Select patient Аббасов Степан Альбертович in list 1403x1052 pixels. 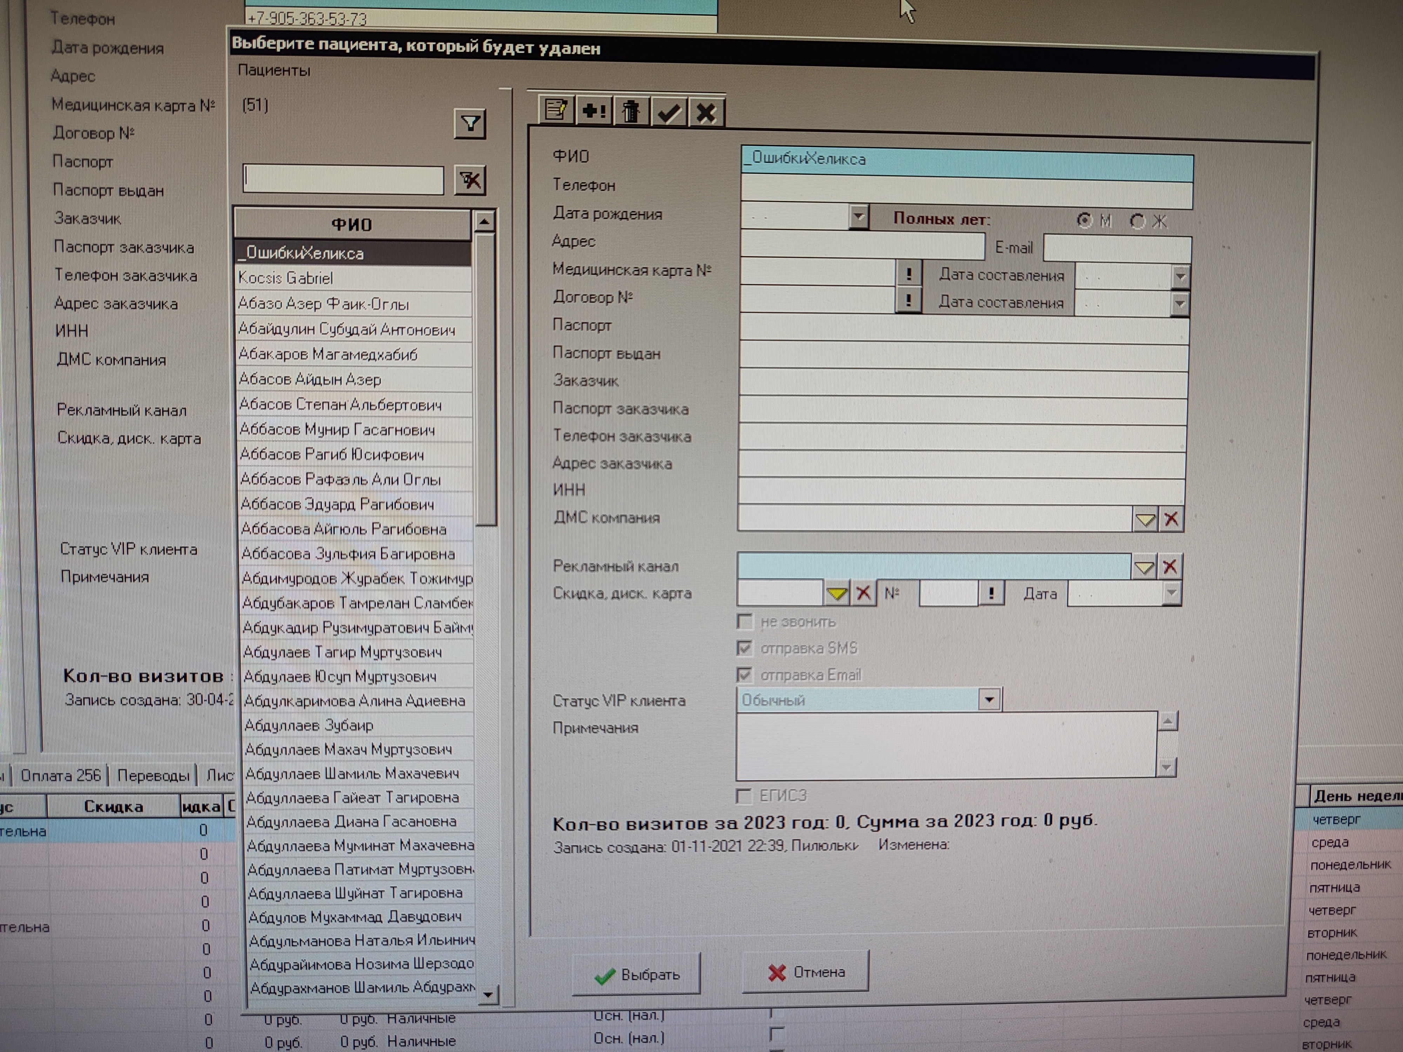click(341, 405)
